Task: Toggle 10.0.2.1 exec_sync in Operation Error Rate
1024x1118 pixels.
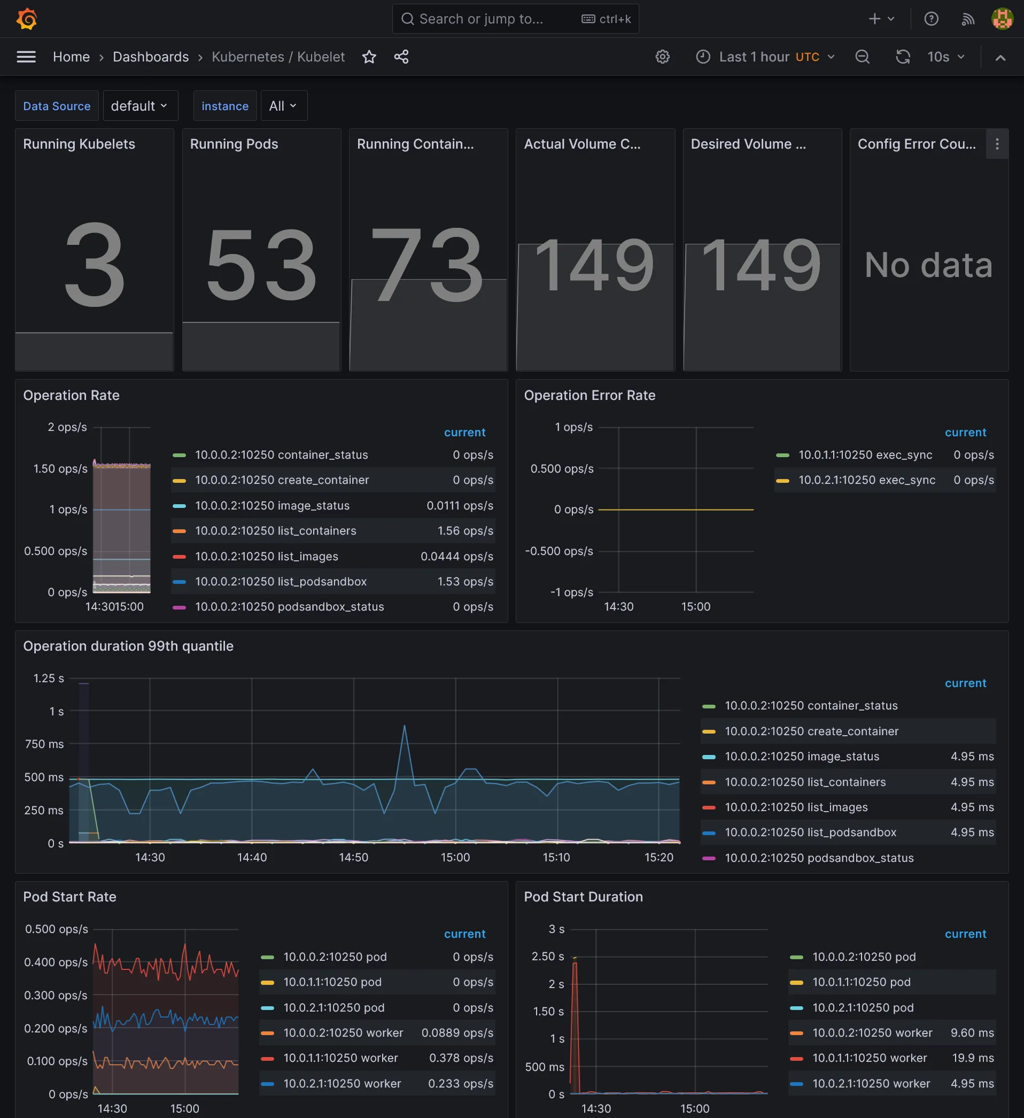Action: coord(866,480)
